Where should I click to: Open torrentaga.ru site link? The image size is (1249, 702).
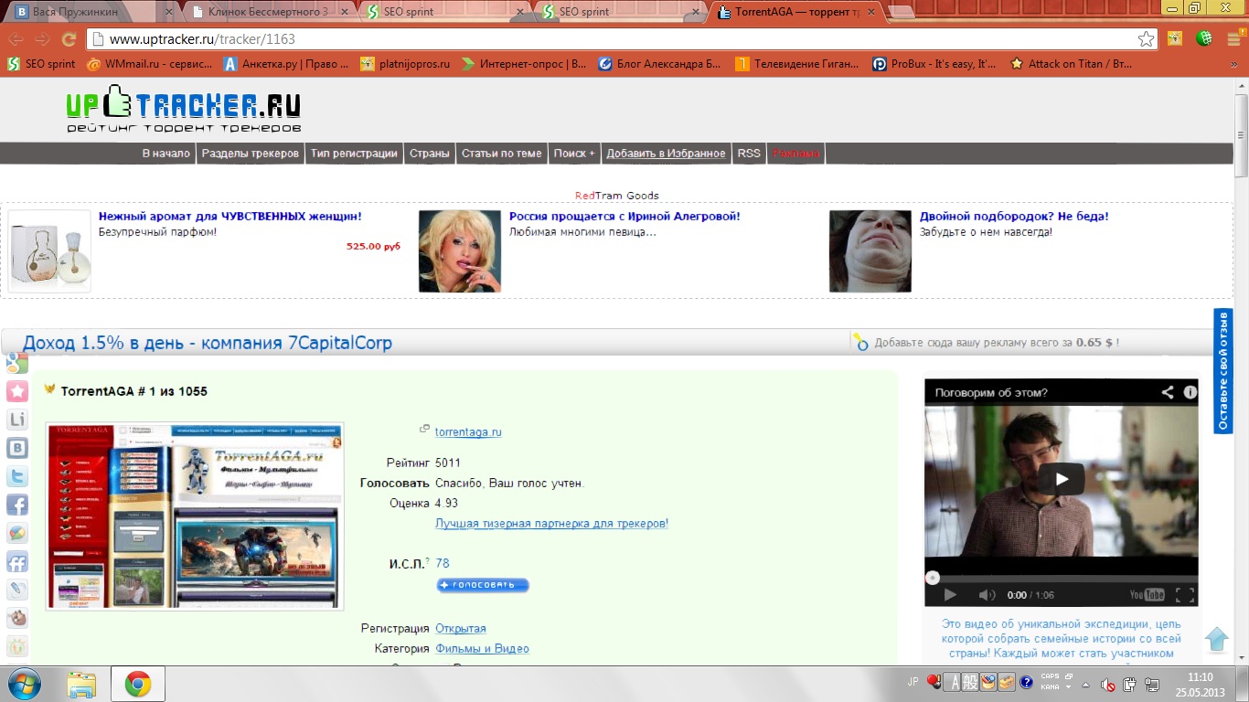pos(468,432)
